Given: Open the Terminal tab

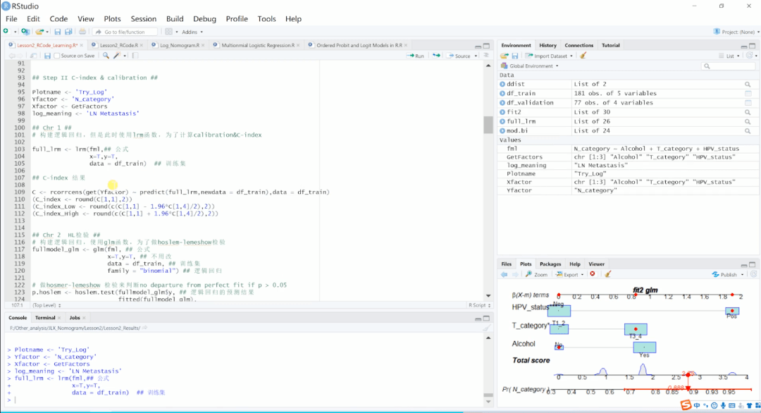Looking at the screenshot, I should pyautogui.click(x=44, y=318).
